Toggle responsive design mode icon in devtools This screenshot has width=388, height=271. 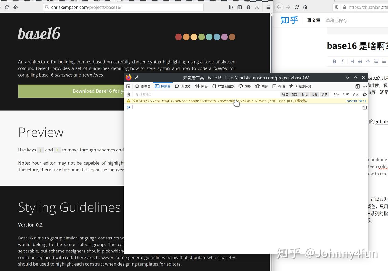[358, 86]
